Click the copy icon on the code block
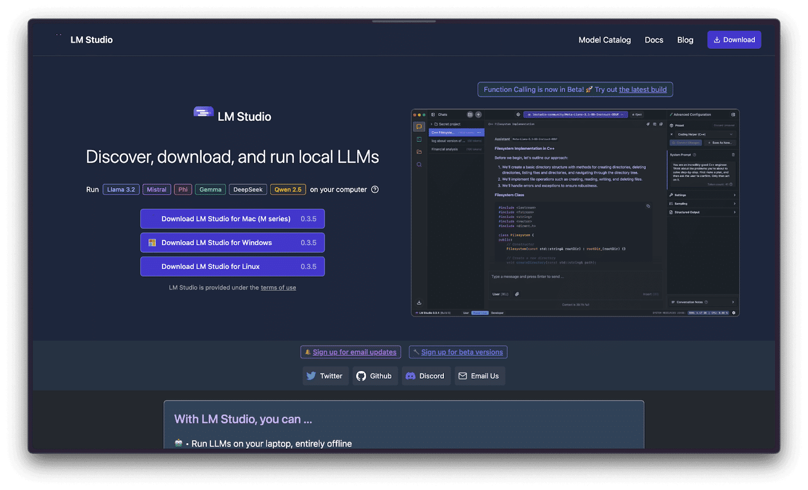Screen dimensions: 808x490 tap(648, 206)
